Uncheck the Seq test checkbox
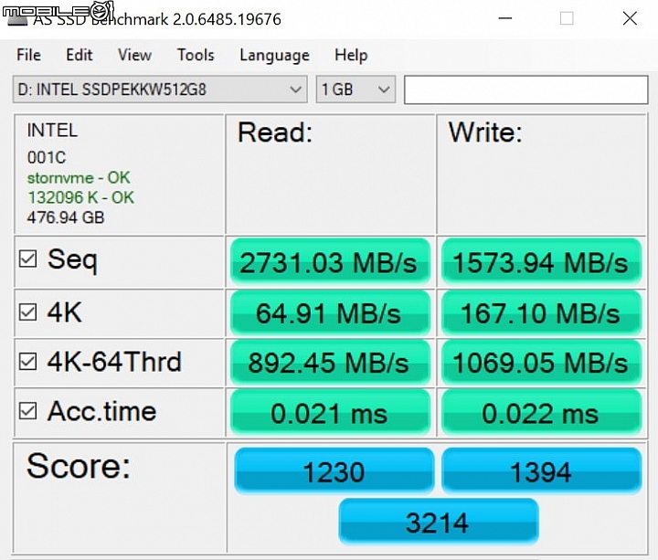The width and height of the screenshot is (658, 560). click(x=27, y=259)
